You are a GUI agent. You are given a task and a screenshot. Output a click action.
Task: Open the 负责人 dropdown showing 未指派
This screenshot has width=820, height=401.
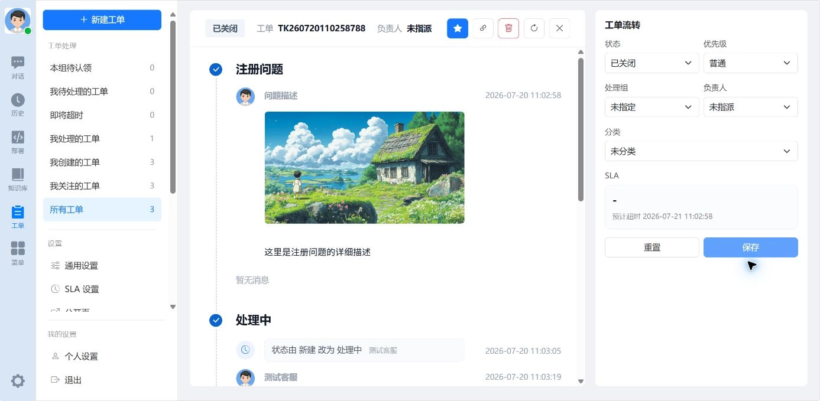pyautogui.click(x=750, y=107)
